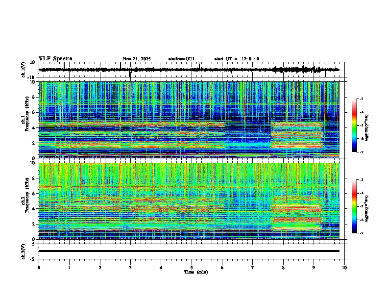
Task: Click the date "Nov.21, 2025"
Action: [x=137, y=59]
